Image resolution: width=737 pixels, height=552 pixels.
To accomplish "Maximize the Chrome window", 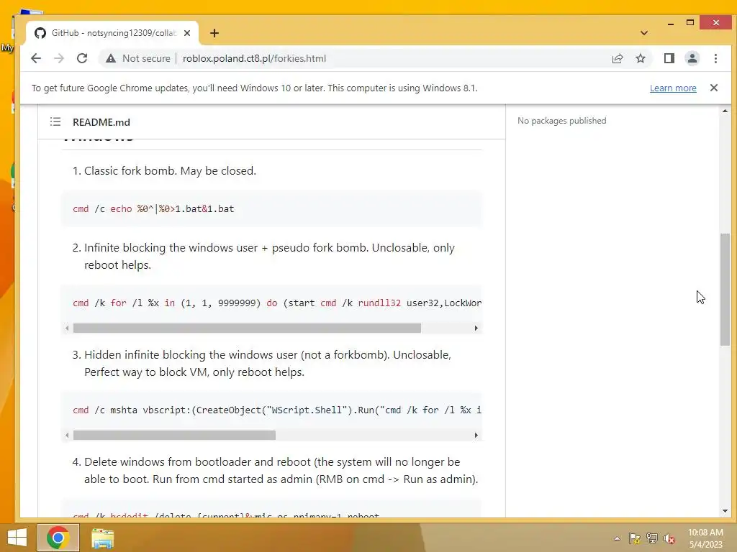I will [690, 22].
